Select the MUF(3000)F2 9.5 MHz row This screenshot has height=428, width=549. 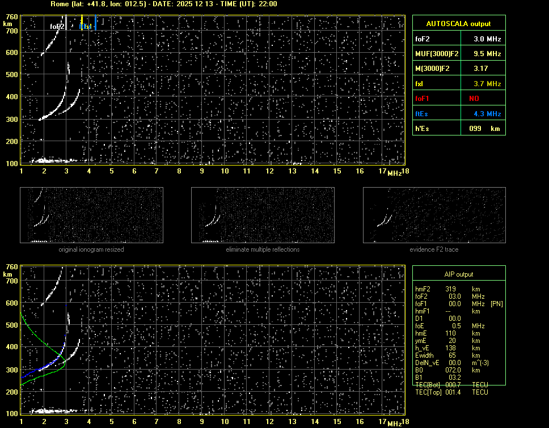click(x=458, y=54)
